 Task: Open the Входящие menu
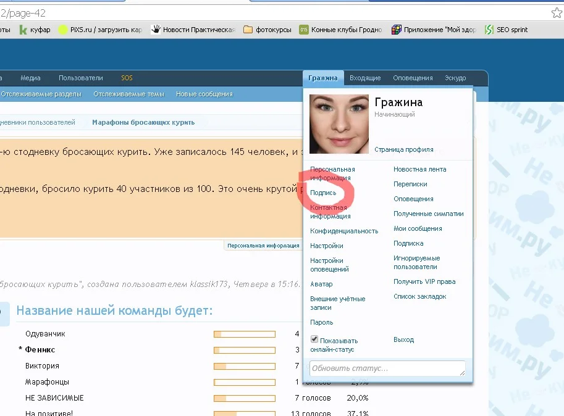click(365, 78)
